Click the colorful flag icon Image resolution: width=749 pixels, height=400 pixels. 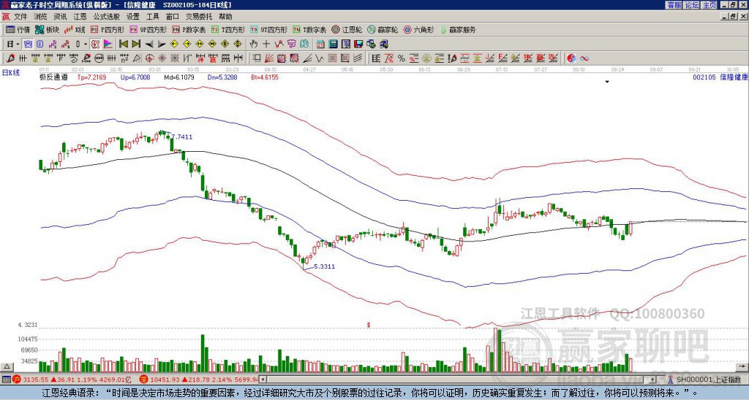[108, 45]
